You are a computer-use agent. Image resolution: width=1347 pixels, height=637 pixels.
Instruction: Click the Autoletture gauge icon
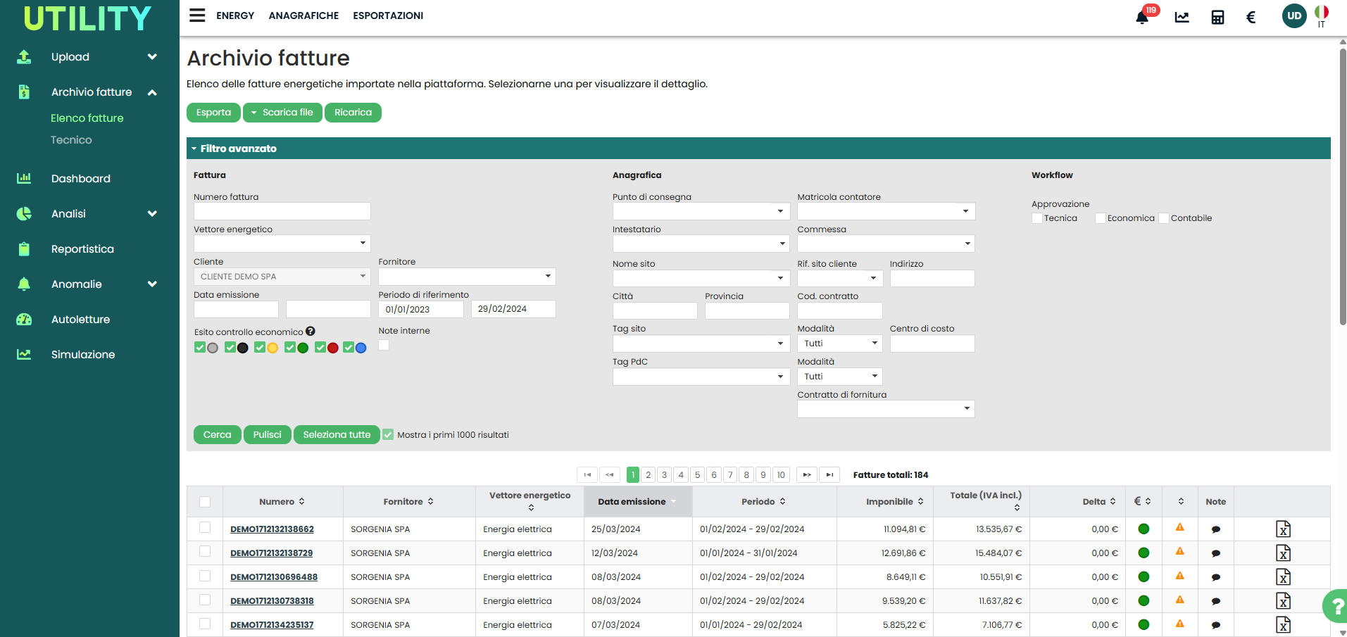coord(24,319)
